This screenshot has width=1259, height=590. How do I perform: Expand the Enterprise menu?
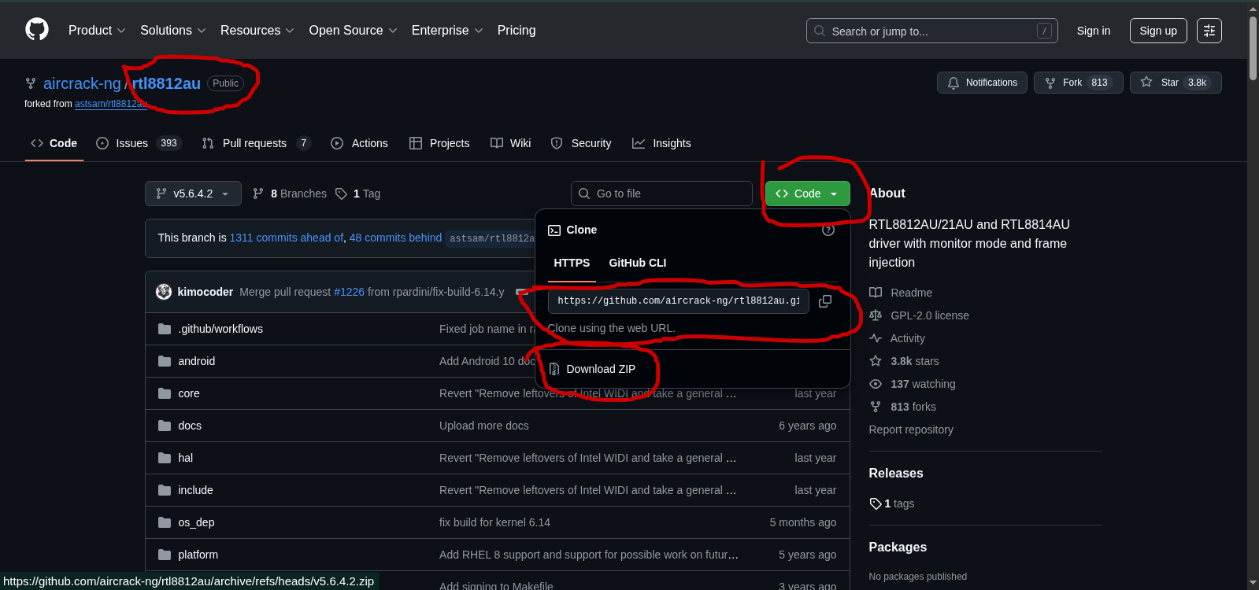[447, 31]
